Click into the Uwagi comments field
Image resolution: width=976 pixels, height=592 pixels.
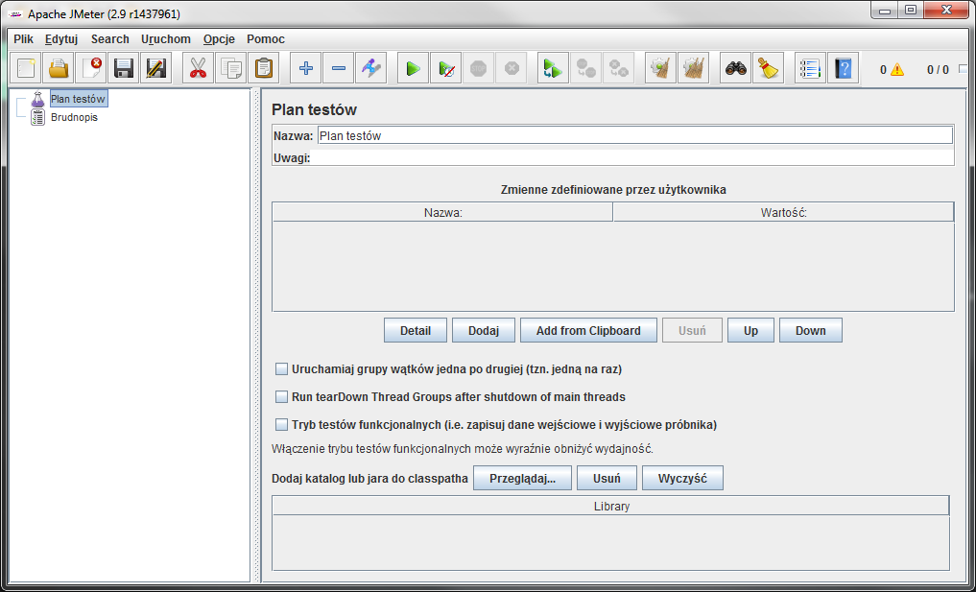(632, 158)
